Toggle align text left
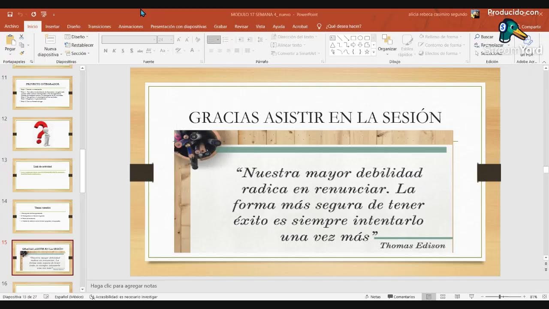 click(x=211, y=51)
